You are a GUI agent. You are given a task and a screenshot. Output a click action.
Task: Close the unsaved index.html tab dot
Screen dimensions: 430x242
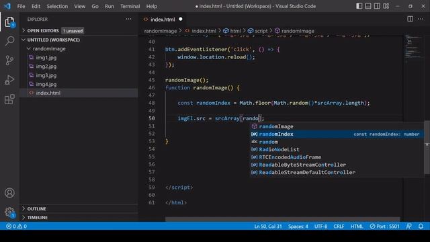181,19
